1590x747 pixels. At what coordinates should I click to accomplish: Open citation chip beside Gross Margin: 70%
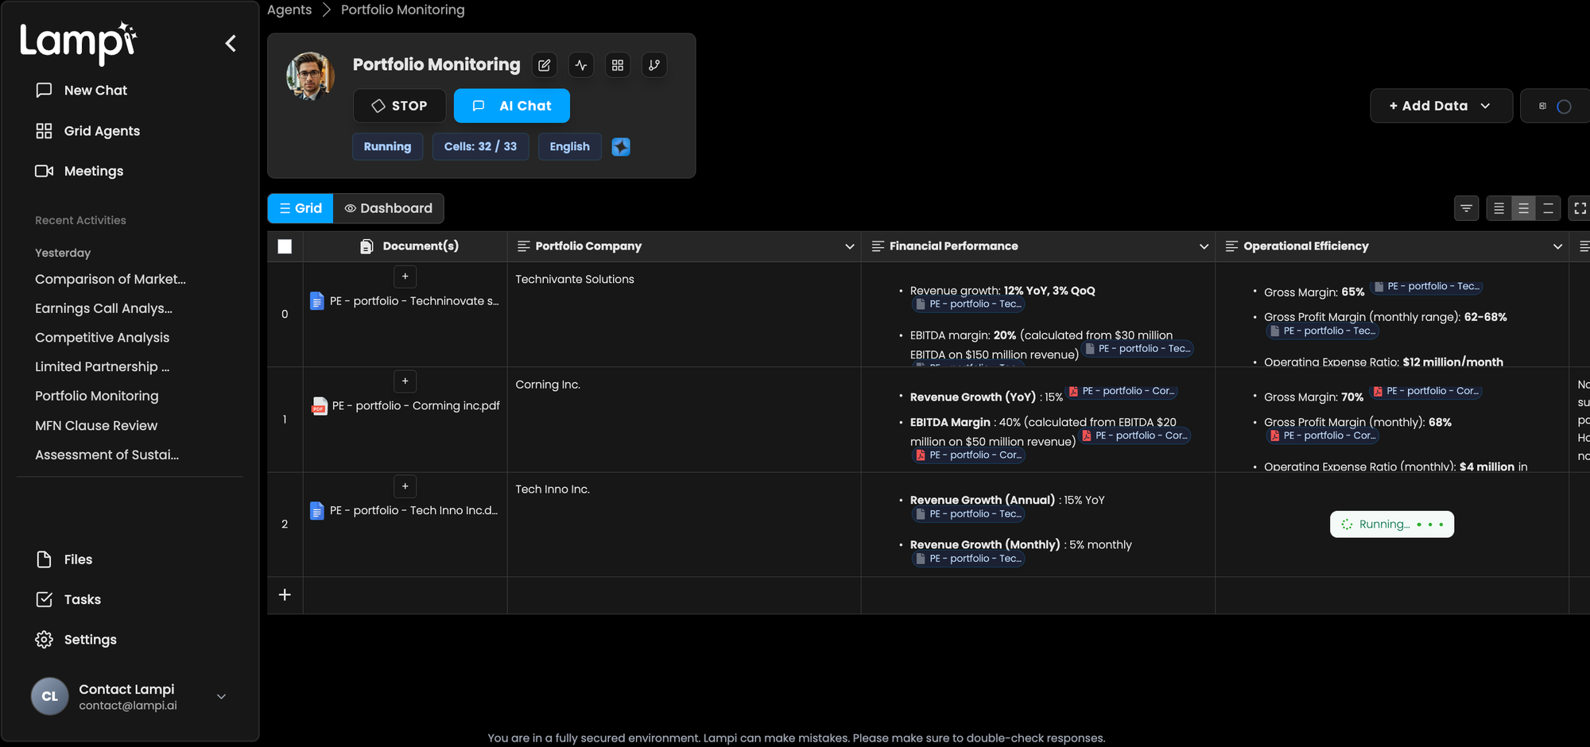point(1425,391)
